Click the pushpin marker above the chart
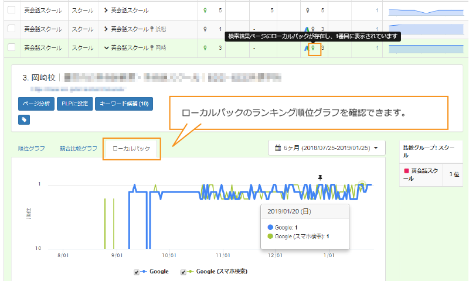This screenshot has width=469, height=281. (x=320, y=178)
